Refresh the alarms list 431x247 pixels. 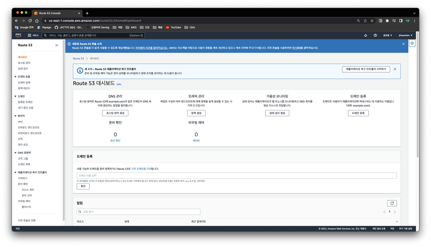(x=392, y=203)
